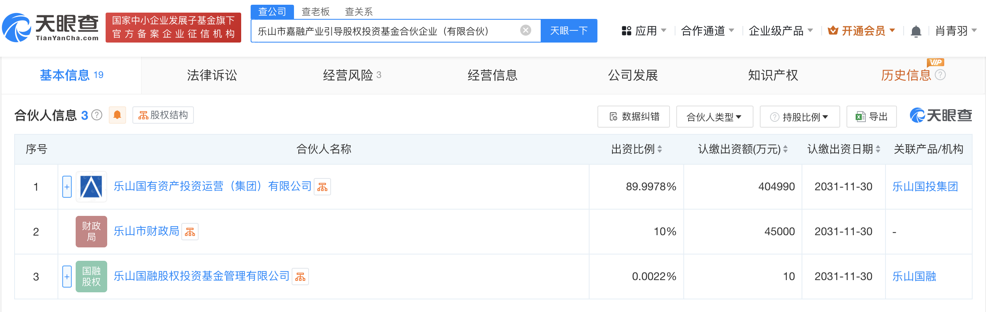Open the 乐山国投集团 related link
986x312 pixels.
(x=925, y=186)
